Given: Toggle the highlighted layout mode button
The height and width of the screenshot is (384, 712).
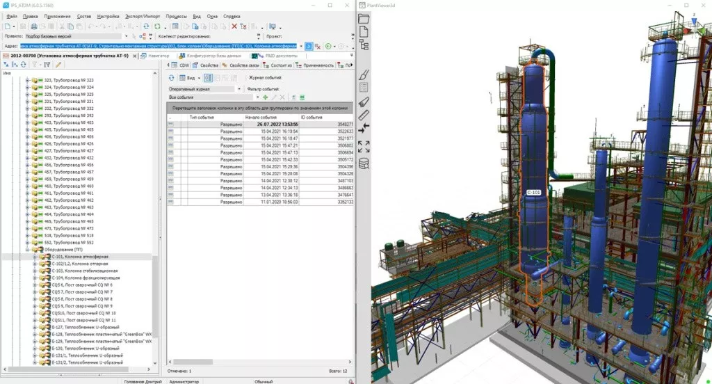Looking at the screenshot, I should (x=208, y=78).
